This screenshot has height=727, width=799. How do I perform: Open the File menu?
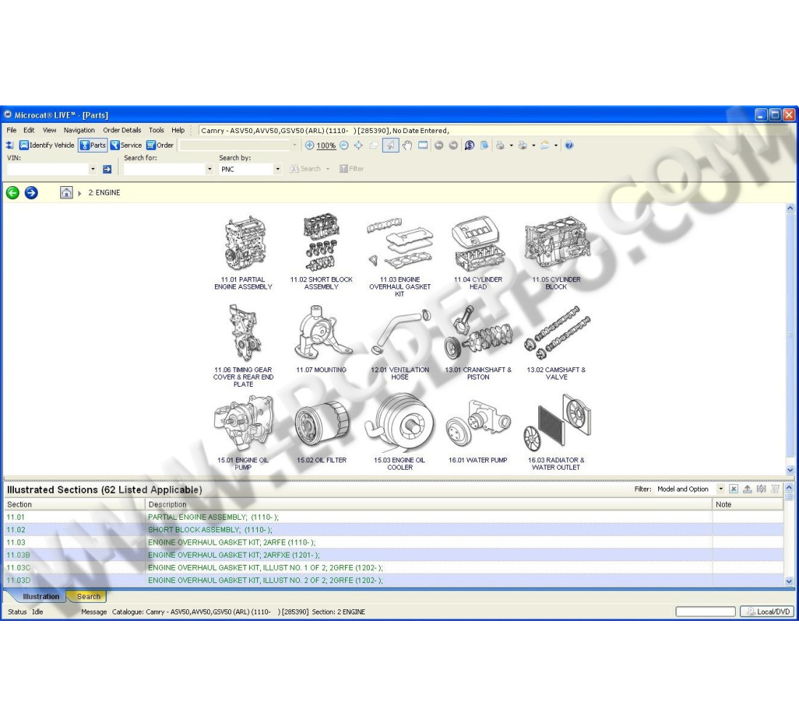click(x=12, y=131)
